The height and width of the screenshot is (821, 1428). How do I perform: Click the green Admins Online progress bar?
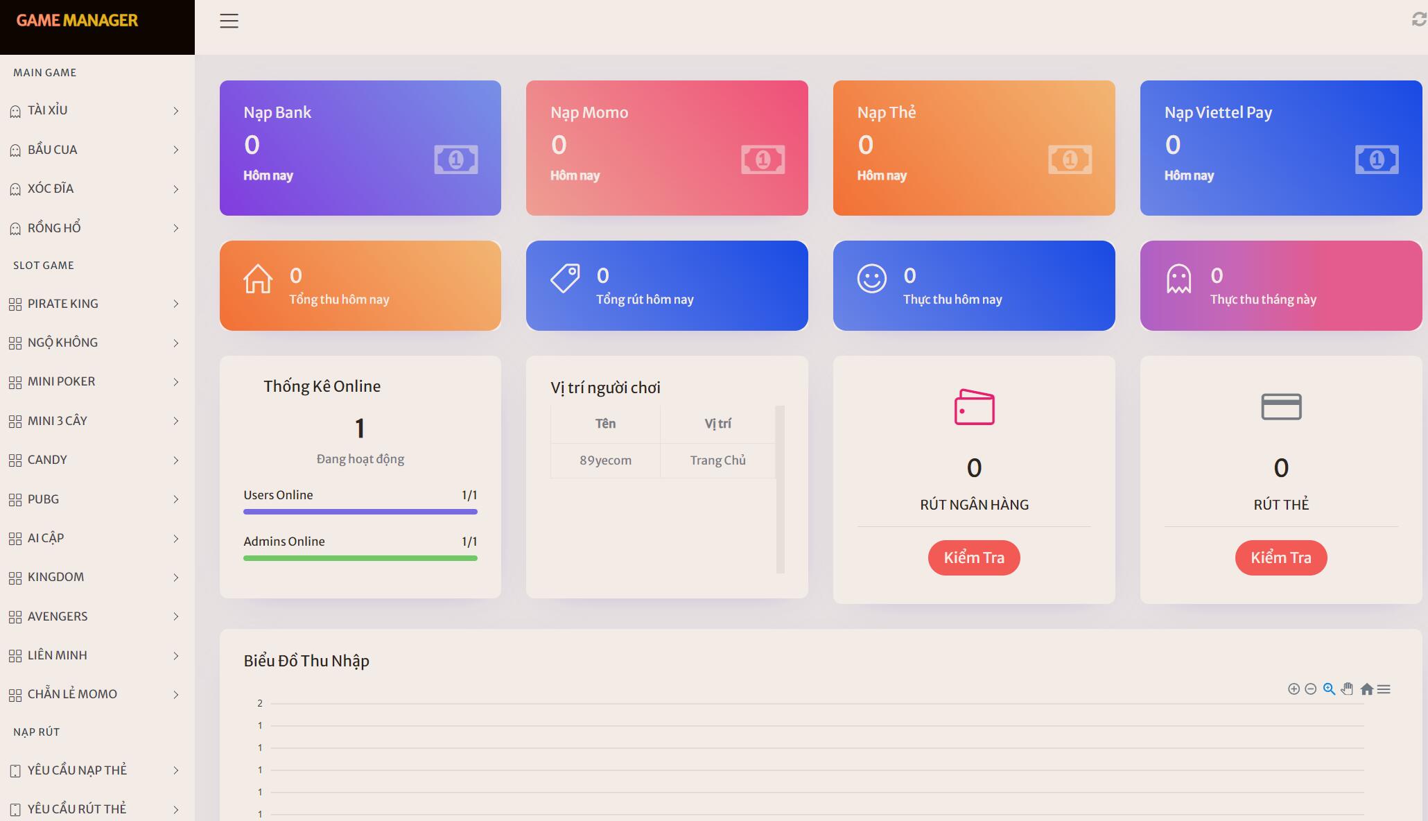360,558
